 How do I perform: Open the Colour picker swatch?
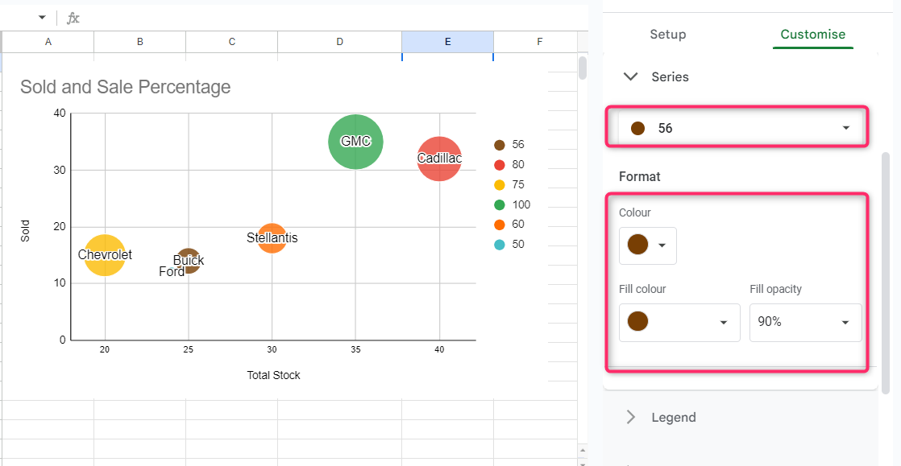point(647,245)
